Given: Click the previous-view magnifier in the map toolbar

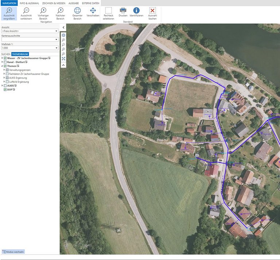Looking at the screenshot, I should [x=63, y=49].
